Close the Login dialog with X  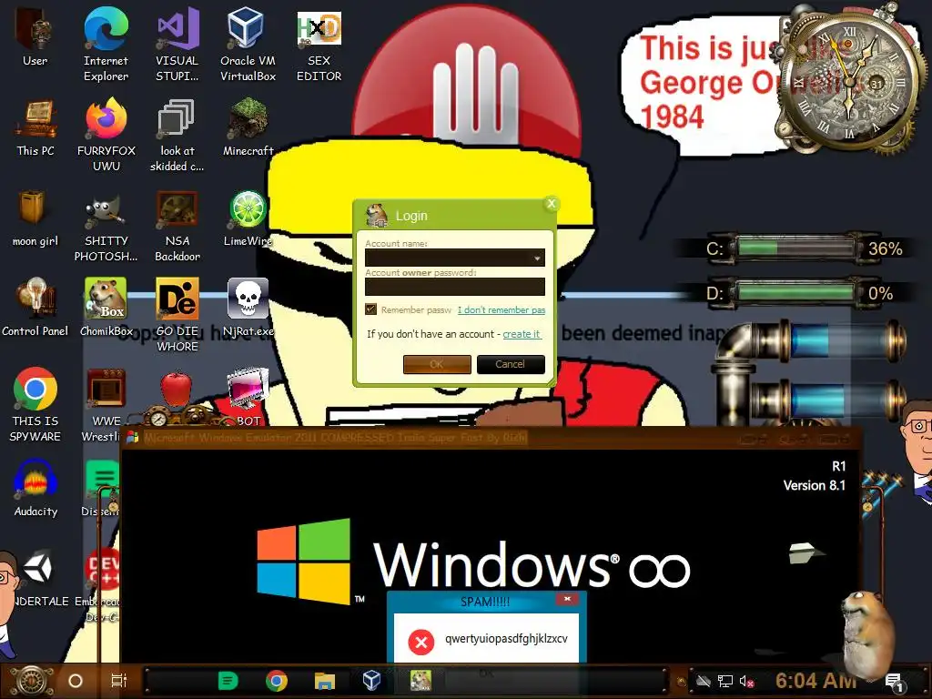click(551, 204)
